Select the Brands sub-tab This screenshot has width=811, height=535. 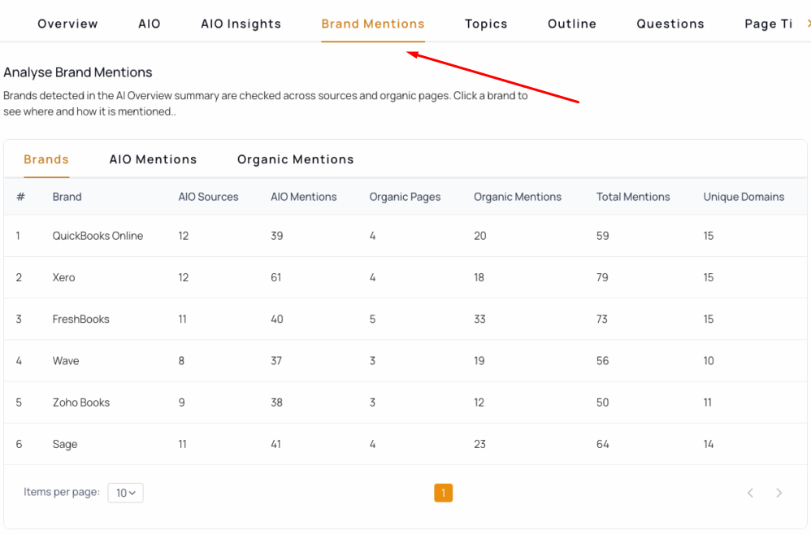pyautogui.click(x=46, y=159)
